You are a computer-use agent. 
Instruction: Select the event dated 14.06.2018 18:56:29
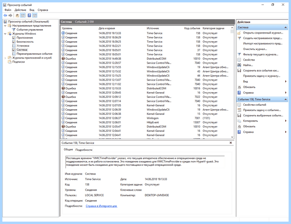145,37
